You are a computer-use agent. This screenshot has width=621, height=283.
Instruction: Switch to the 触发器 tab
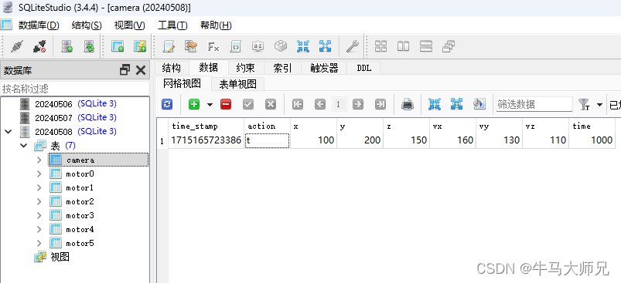(x=324, y=68)
